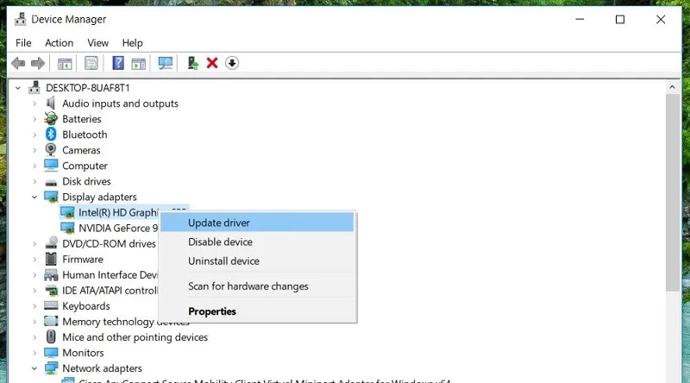Click the red X Uninstall device icon
The image size is (690, 383).
coord(212,63)
